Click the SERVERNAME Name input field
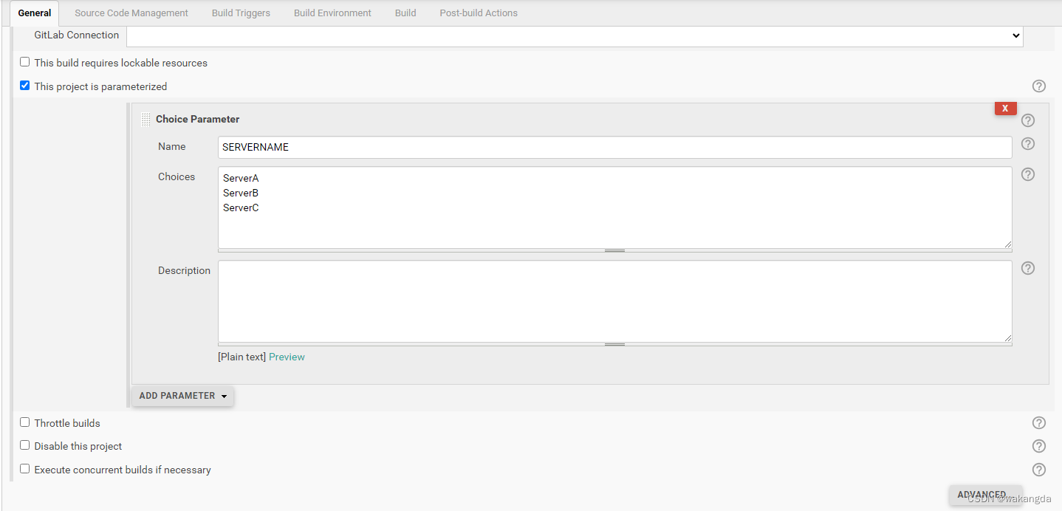Screen dimensions: 1062x511 (614, 147)
